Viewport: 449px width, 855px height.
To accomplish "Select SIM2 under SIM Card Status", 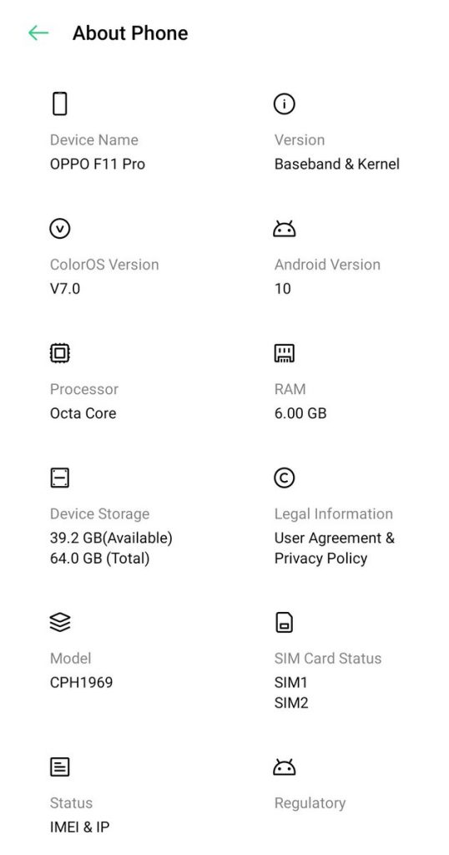I will click(291, 703).
